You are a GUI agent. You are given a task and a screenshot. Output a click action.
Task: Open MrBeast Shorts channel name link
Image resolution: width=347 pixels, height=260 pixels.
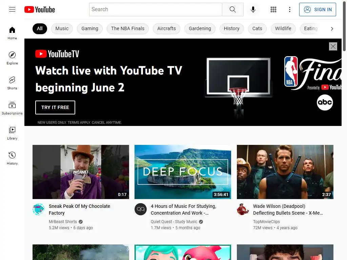[63, 221]
